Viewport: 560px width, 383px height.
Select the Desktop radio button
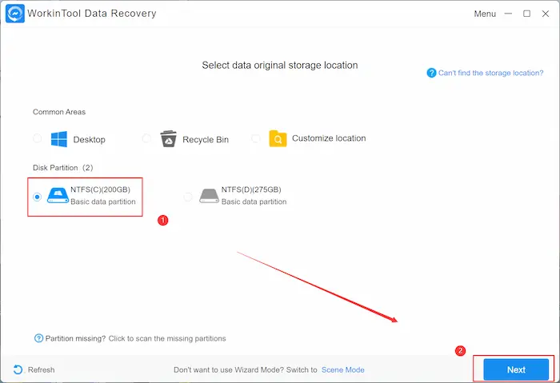click(x=38, y=138)
